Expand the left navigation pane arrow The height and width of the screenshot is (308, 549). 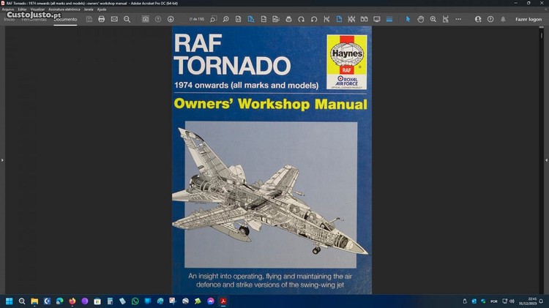pos(2,159)
